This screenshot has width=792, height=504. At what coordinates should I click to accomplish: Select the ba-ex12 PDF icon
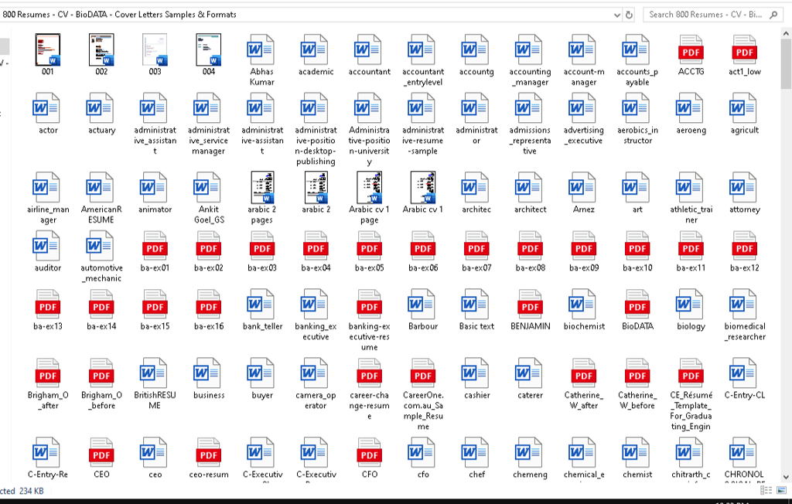(x=744, y=246)
